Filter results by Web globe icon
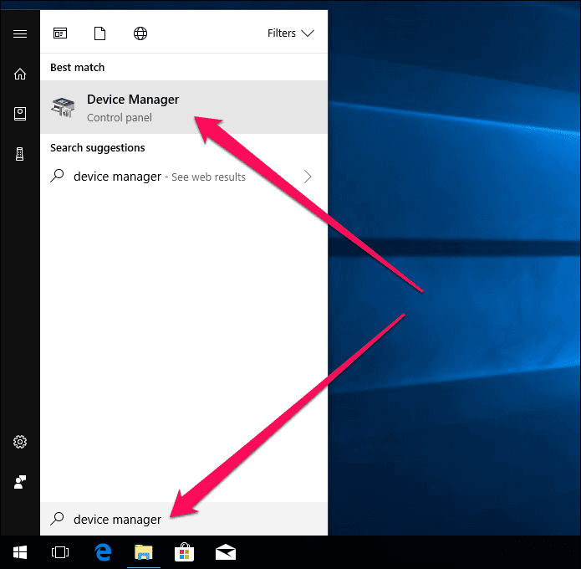581x569 pixels. [x=140, y=33]
